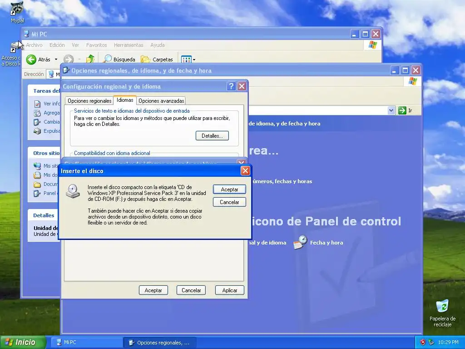The width and height of the screenshot is (465, 349).
Task: Click Aceptar at bottom of Configuración regional dialog
Action: click(153, 290)
